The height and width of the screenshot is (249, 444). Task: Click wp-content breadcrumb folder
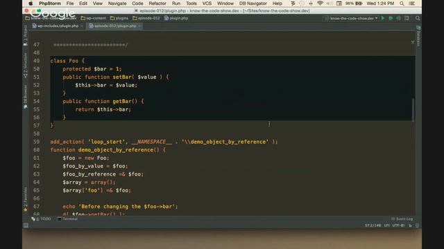94,18
